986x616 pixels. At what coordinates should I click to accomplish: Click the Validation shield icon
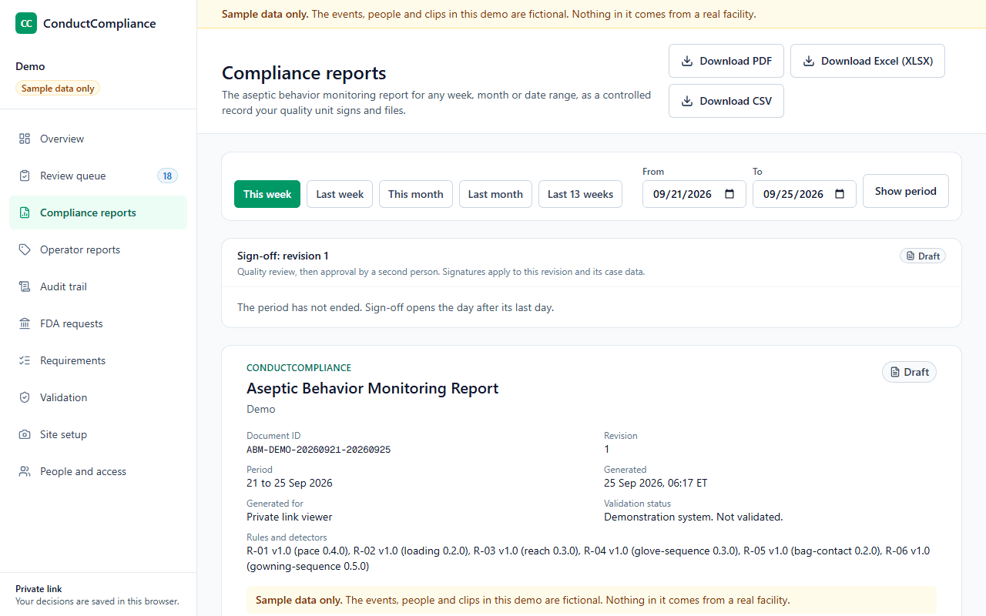point(25,397)
